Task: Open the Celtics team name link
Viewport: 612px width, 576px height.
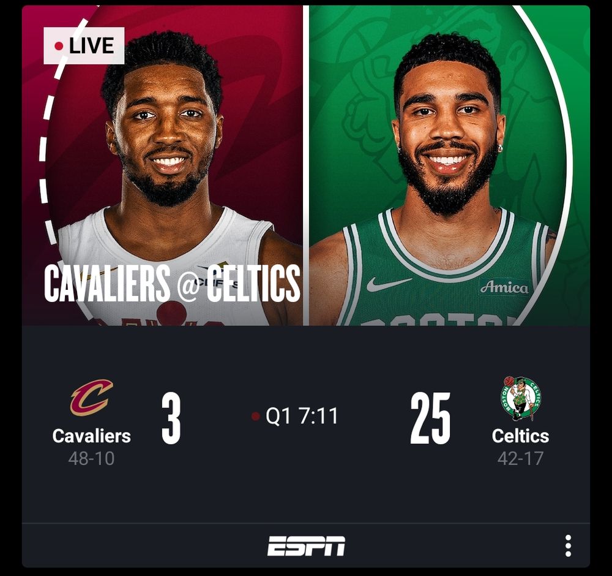Action: point(521,436)
